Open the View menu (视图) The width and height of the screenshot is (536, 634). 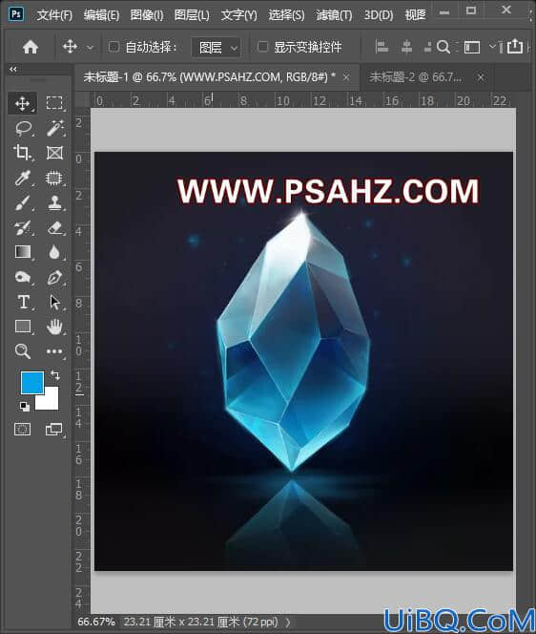pyautogui.click(x=415, y=15)
